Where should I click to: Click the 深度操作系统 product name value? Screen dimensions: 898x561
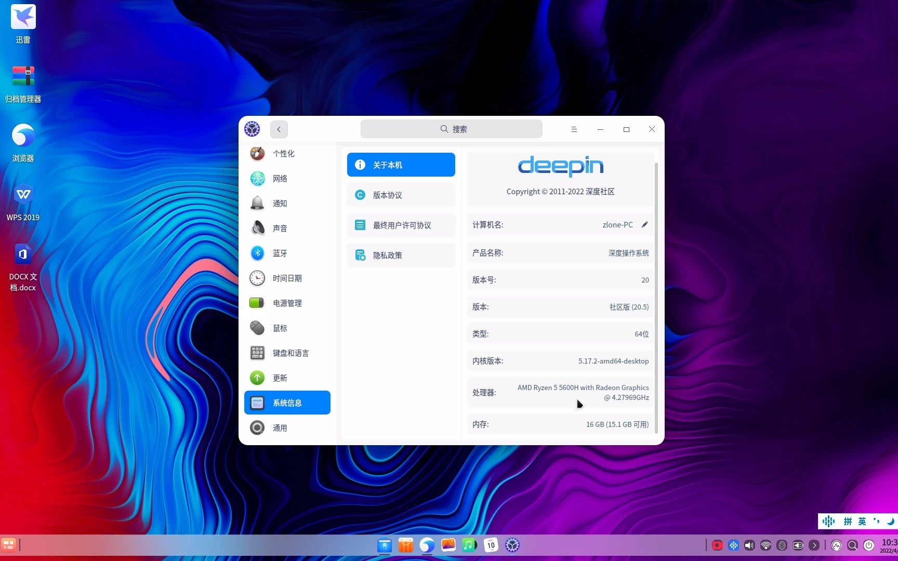pos(628,253)
